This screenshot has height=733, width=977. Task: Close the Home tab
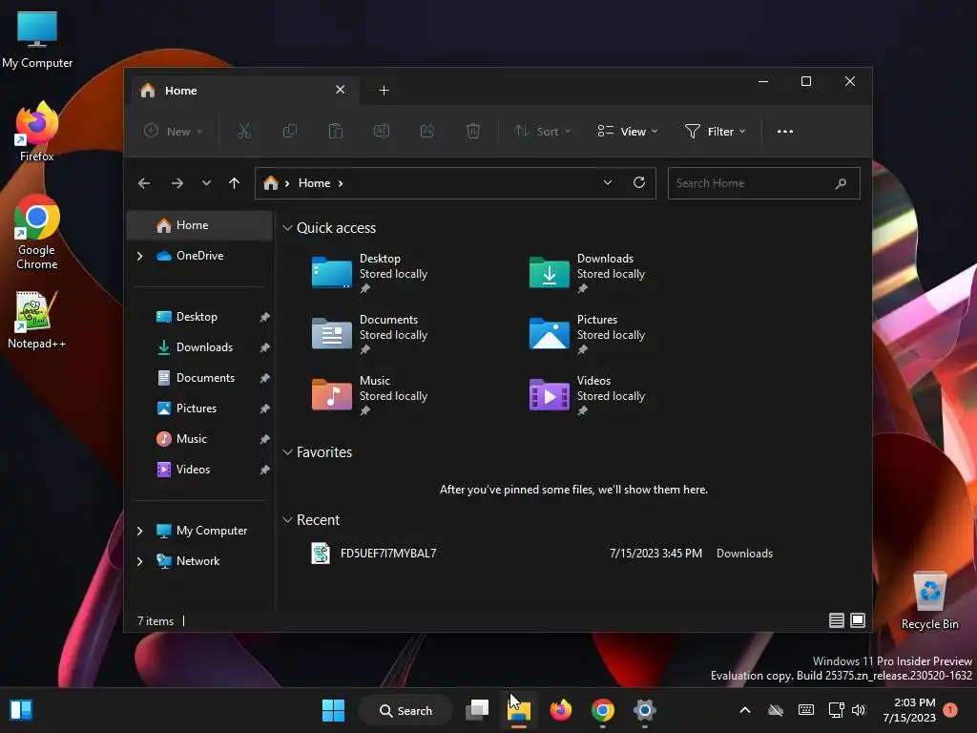[341, 90]
